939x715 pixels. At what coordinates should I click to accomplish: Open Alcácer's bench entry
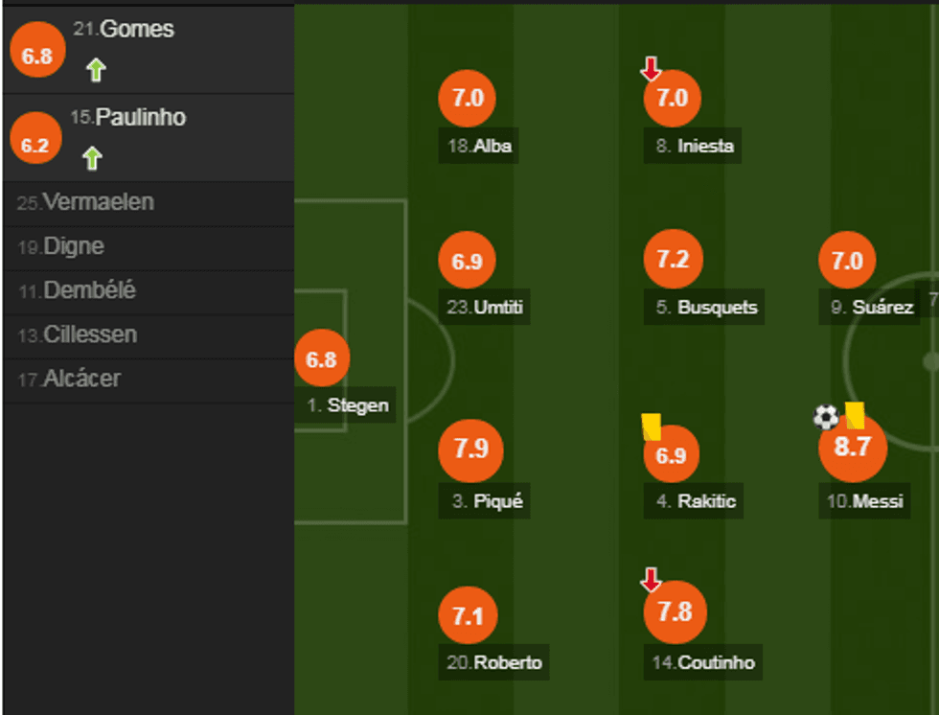[x=70, y=380]
